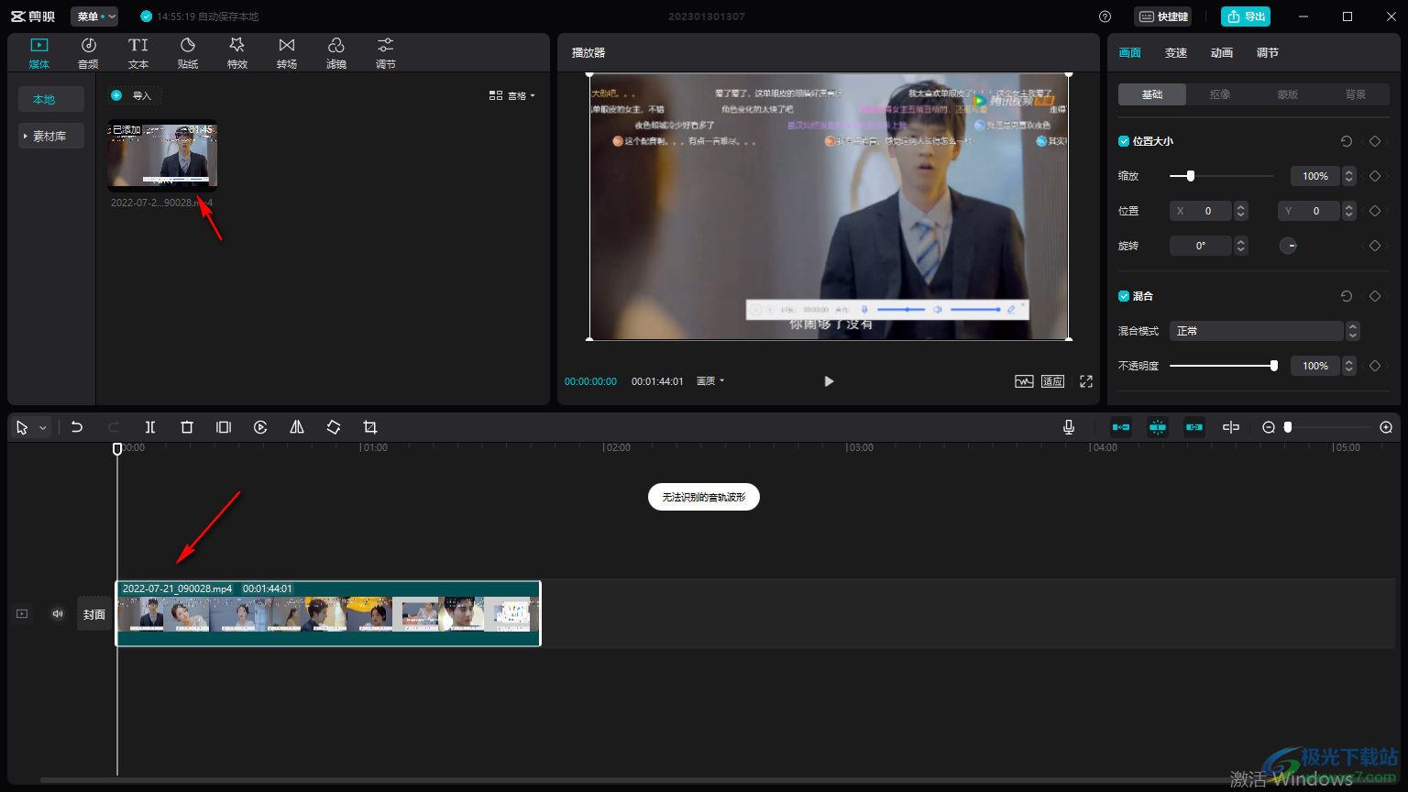1408x792 pixels.
Task: Select the 蒙版 mask sub-tab
Action: [1288, 94]
